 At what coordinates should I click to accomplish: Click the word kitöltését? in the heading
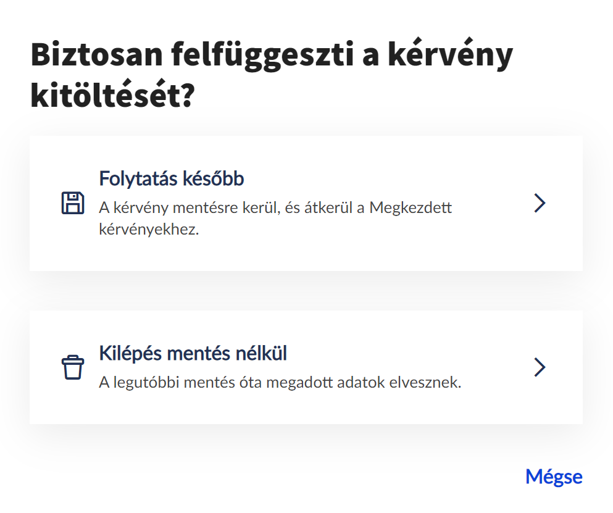coord(112,97)
